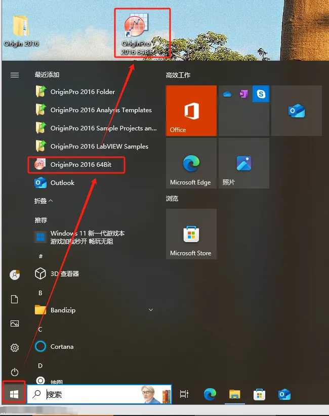Screen dimensions: 329x416
Task: Jump to the # letter index
Action: (40, 256)
